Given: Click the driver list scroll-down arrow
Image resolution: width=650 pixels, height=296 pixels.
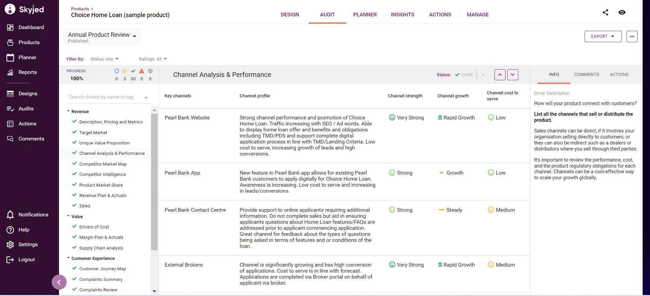Looking at the screenshot, I should click(x=154, y=291).
